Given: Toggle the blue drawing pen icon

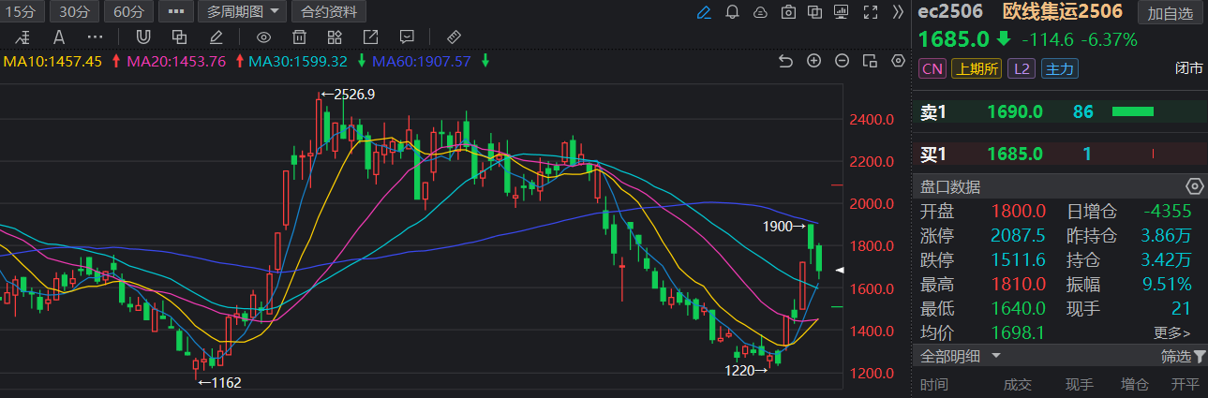Looking at the screenshot, I should pyautogui.click(x=705, y=12).
